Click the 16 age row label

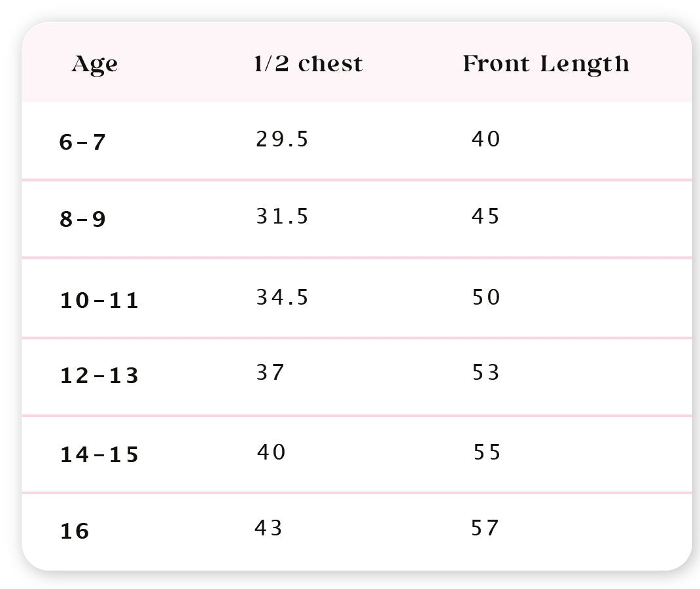click(75, 531)
